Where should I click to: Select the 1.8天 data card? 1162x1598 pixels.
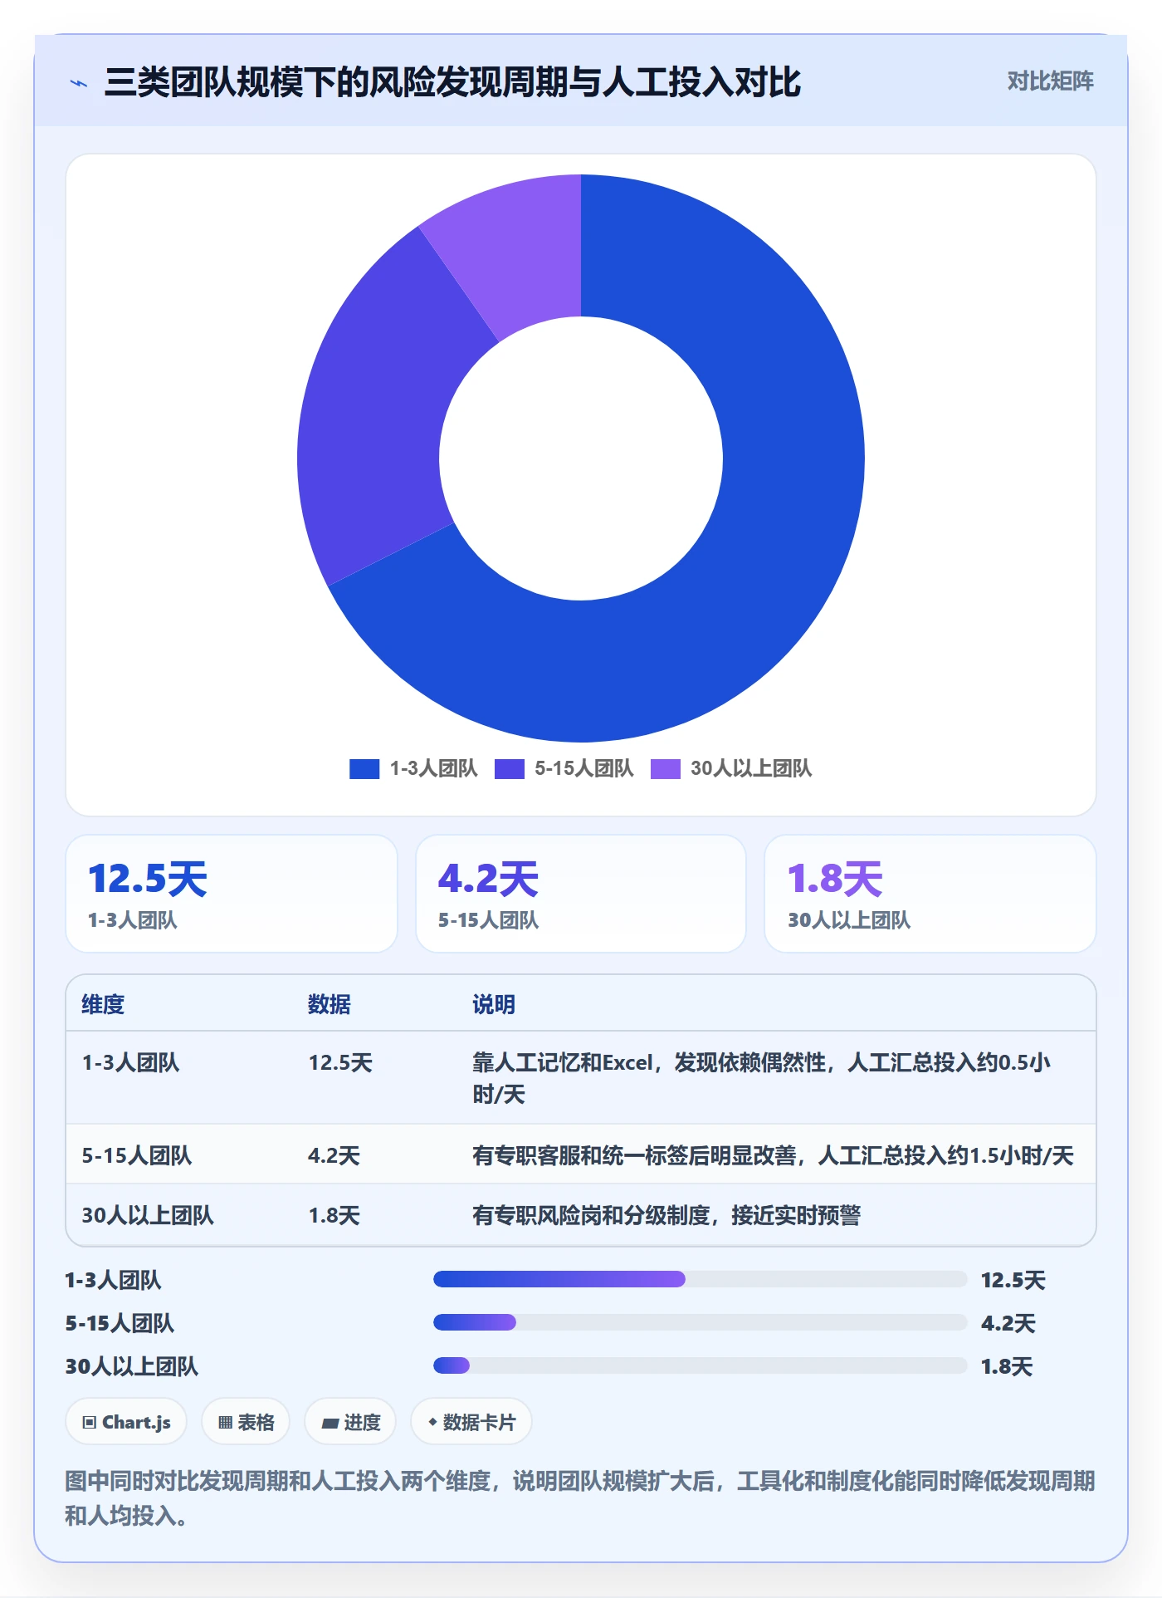[930, 894]
